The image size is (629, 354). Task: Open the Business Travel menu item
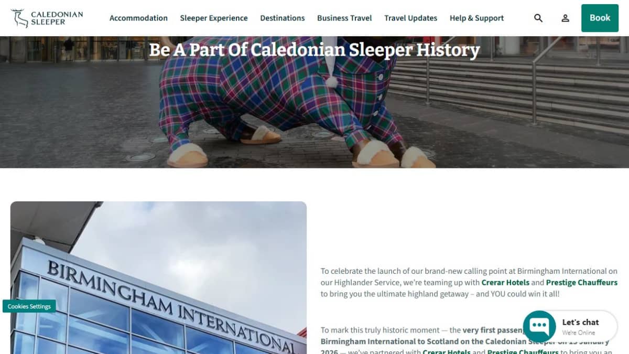point(344,18)
